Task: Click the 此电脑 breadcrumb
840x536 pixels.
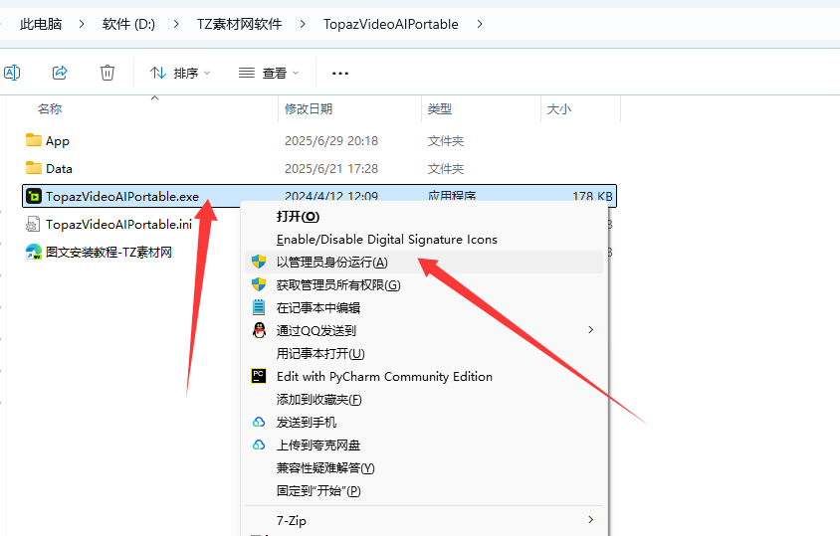Action: pyautogui.click(x=41, y=24)
